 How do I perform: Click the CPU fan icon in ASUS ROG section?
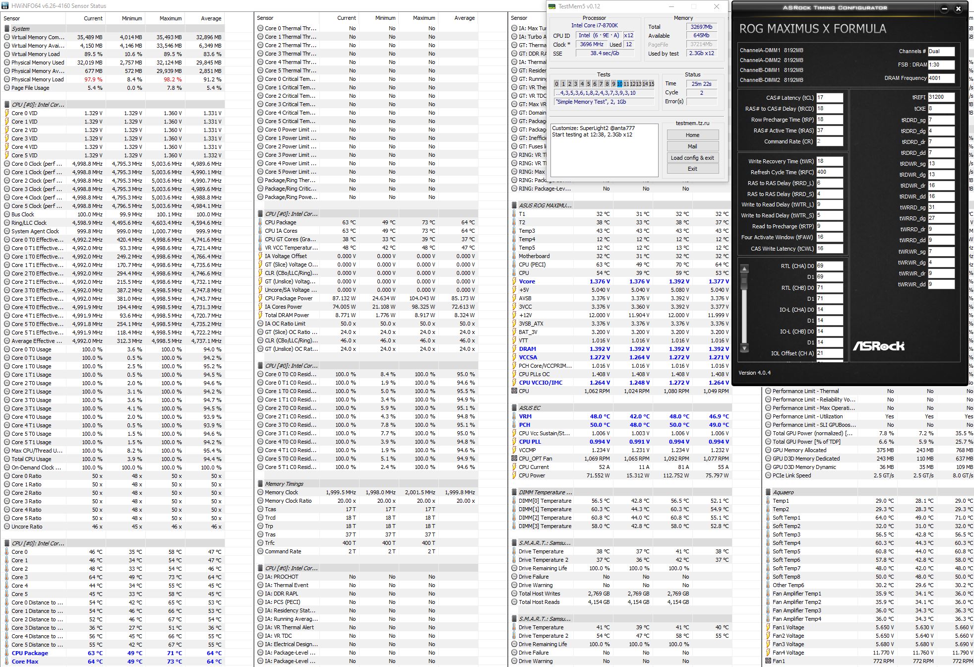(514, 391)
